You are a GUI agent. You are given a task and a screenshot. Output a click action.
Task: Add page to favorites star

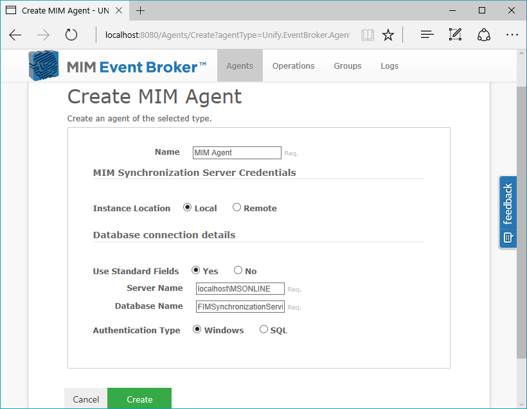pyautogui.click(x=388, y=35)
